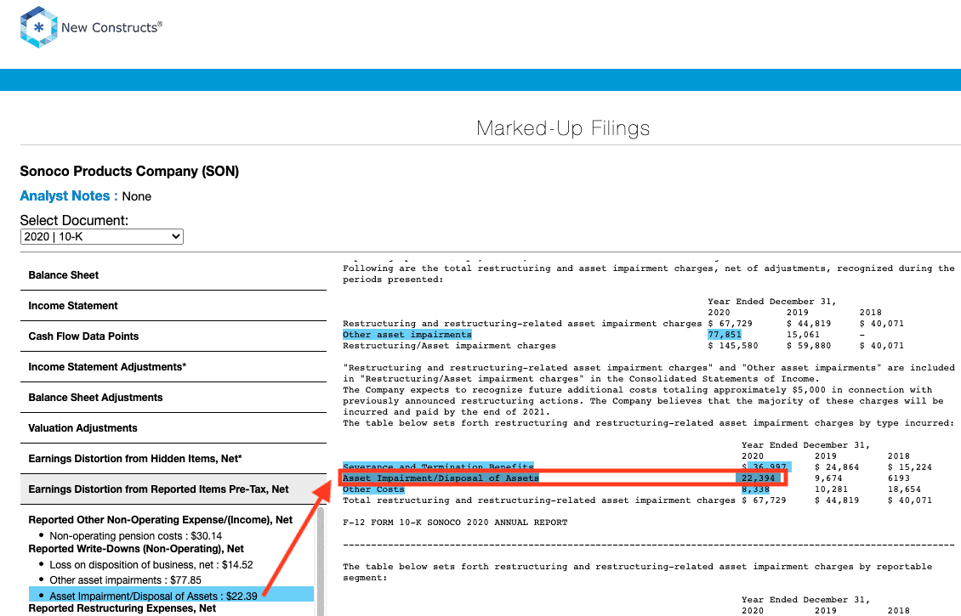Click Reported Other Non-Operating Expense/(Income), Net heading

pos(161,520)
